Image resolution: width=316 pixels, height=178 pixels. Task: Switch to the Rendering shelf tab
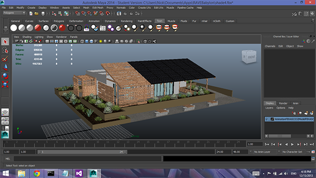click(x=126, y=21)
